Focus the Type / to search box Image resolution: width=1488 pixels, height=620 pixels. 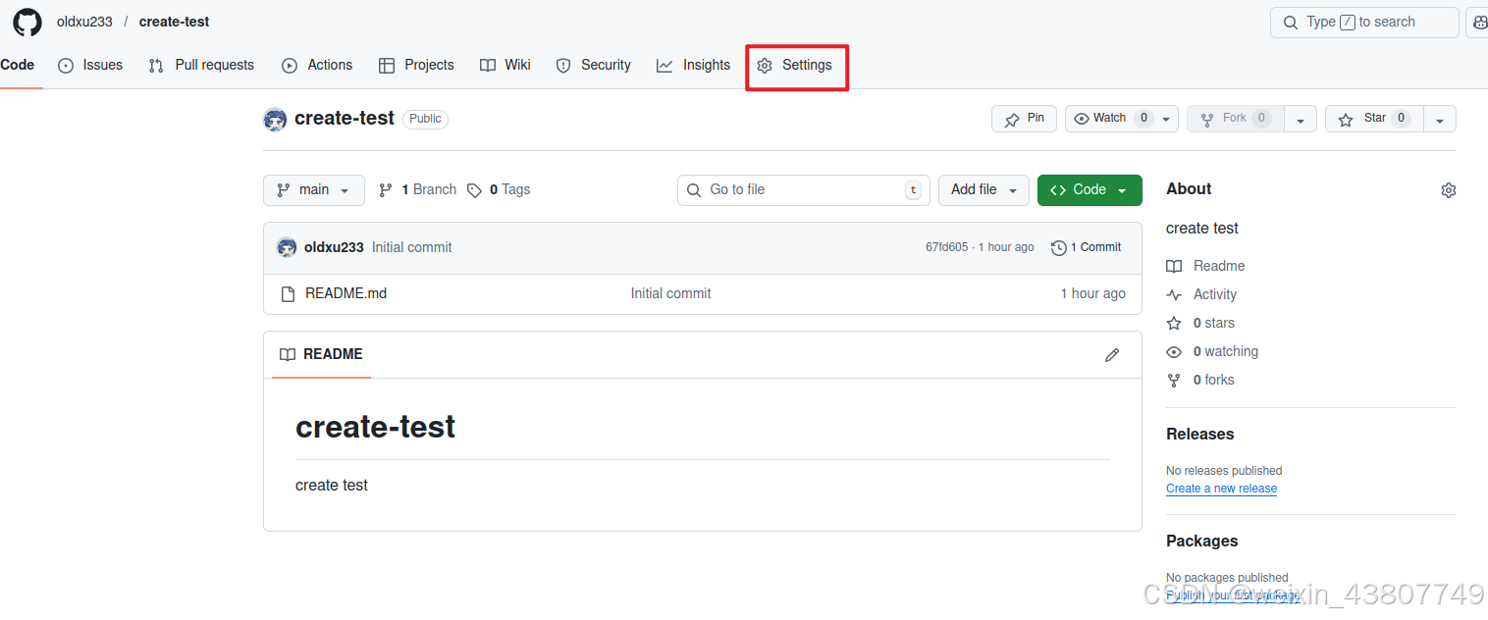[x=1364, y=22]
